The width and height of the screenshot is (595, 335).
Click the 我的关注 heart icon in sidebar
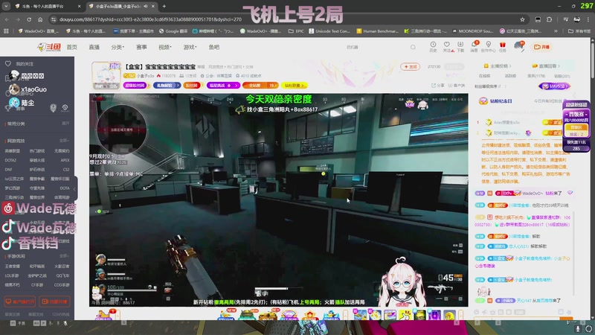tap(8, 64)
